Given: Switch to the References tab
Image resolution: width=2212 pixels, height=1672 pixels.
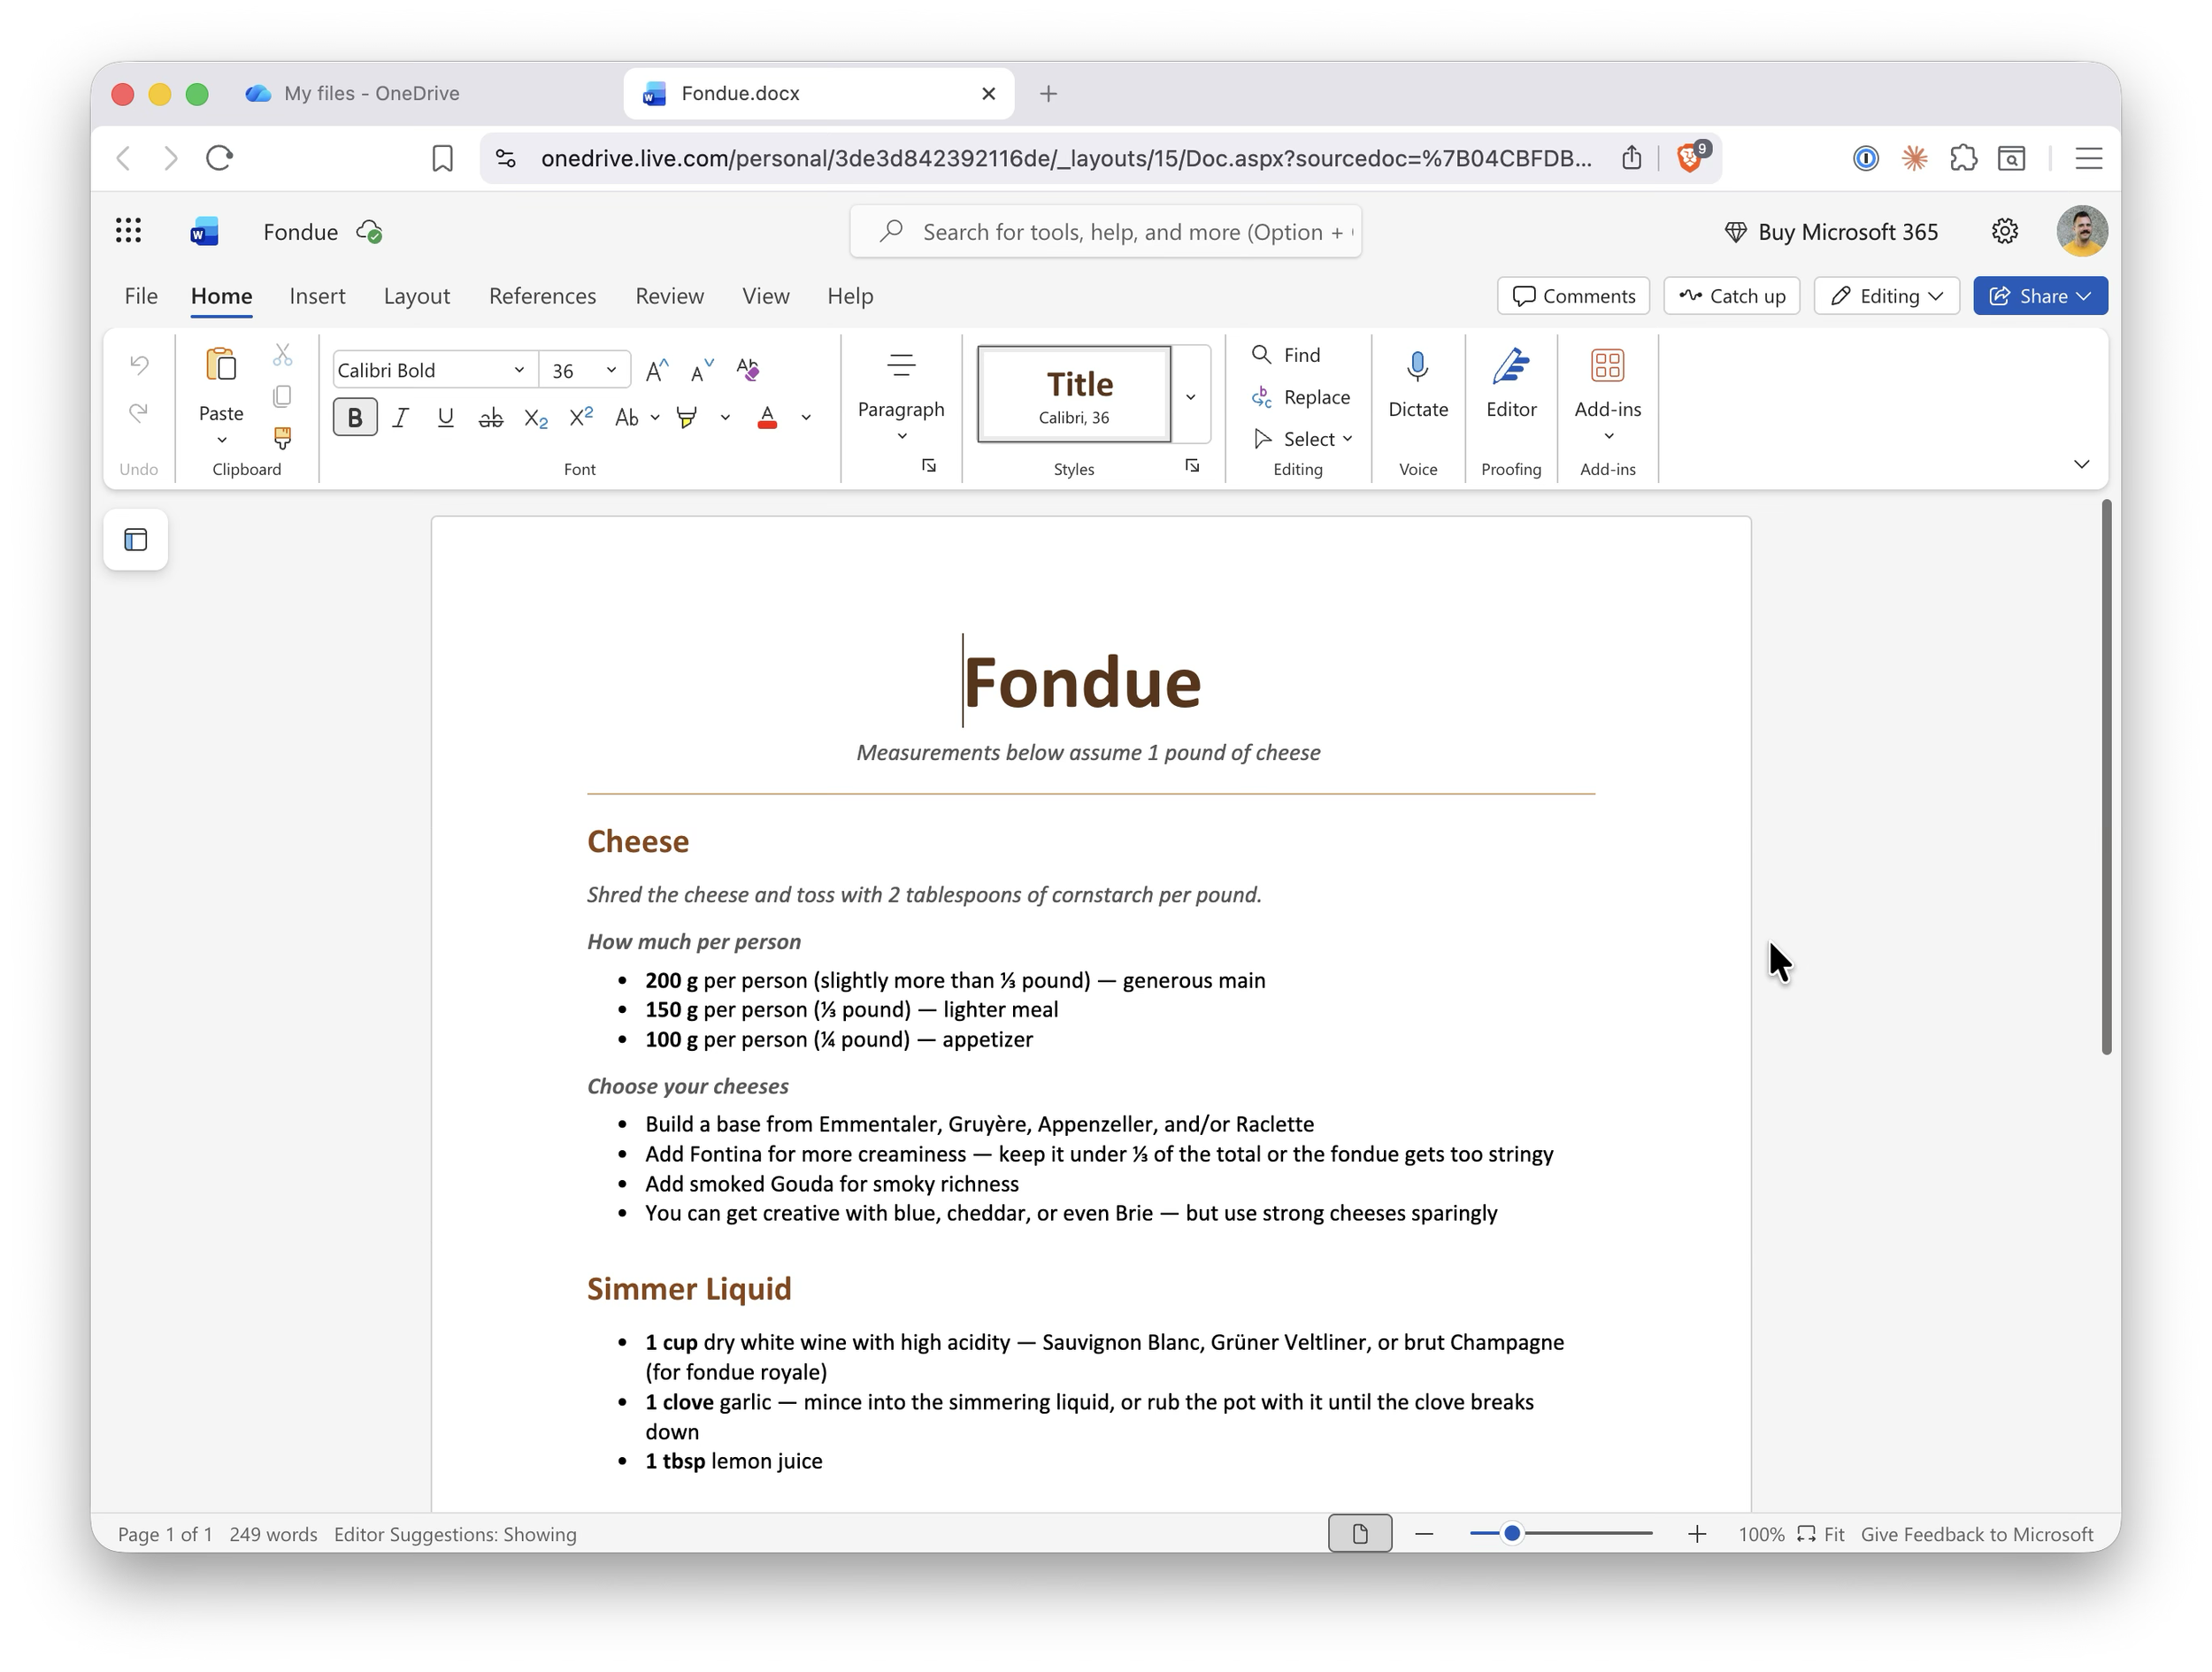Looking at the screenshot, I should [542, 296].
